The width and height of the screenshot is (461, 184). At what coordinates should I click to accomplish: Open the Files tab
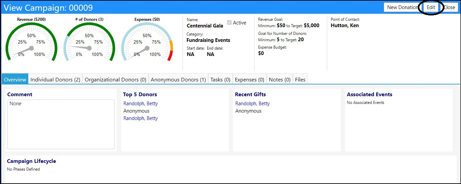[300, 79]
